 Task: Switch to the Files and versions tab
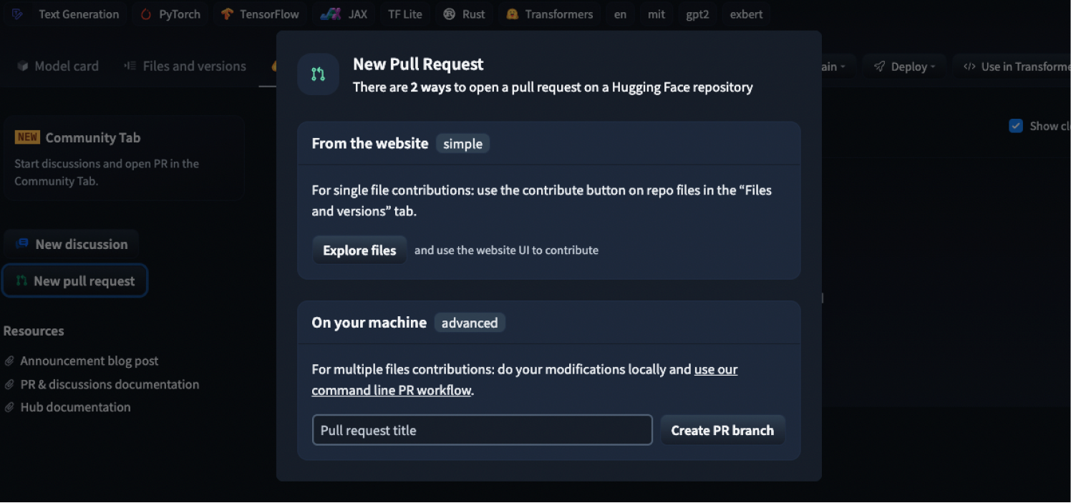pos(185,66)
